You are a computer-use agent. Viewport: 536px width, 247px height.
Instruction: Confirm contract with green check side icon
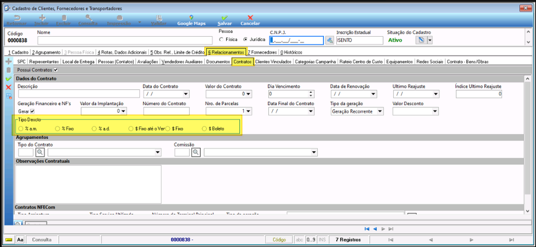(8, 79)
